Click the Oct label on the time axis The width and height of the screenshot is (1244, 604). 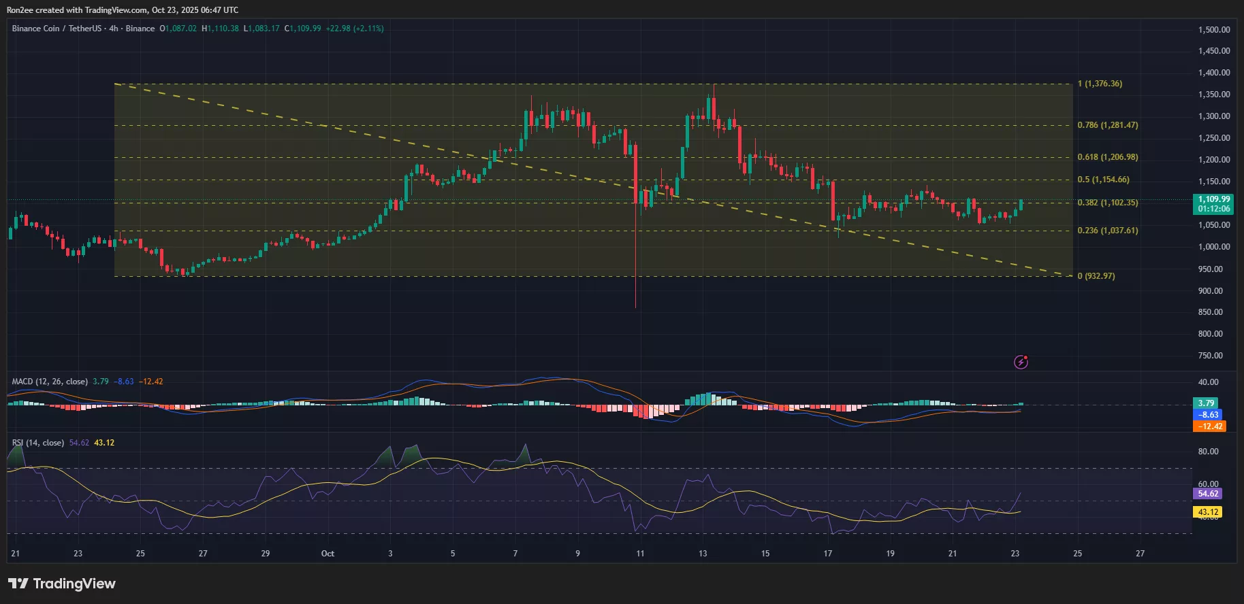click(x=328, y=554)
